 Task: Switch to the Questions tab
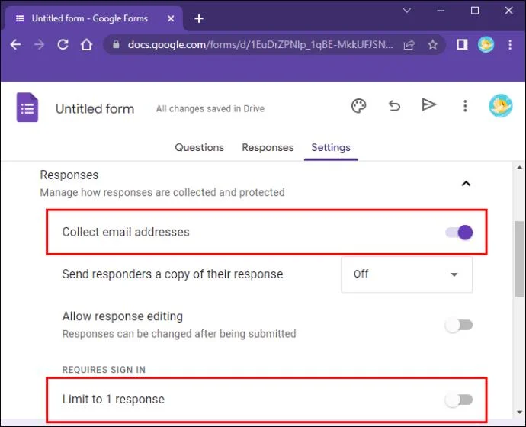[x=199, y=148]
